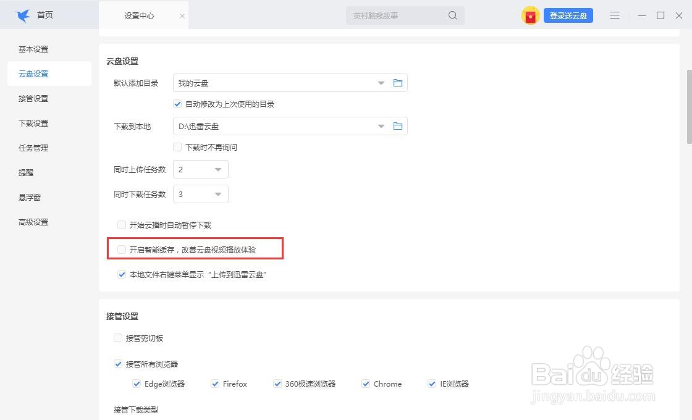Expand the 默认添加目录 dropdown arrow
The image size is (692, 420).
tap(381, 83)
